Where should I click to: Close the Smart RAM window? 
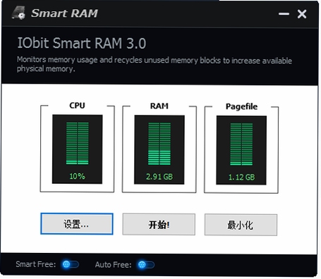(302, 14)
